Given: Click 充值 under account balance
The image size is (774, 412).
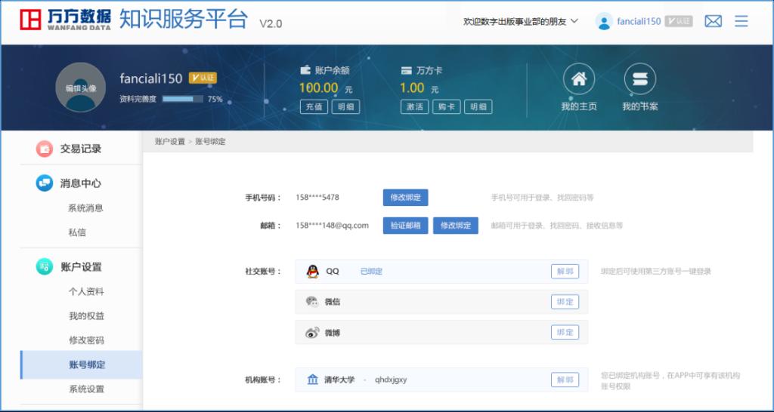Looking at the screenshot, I should 313,107.
